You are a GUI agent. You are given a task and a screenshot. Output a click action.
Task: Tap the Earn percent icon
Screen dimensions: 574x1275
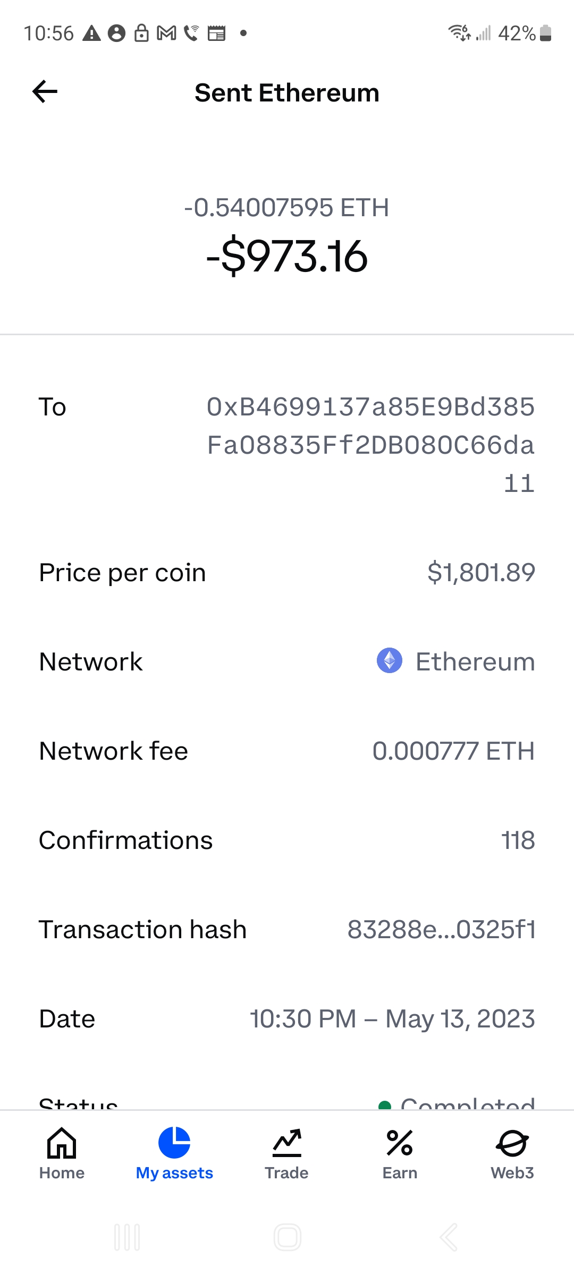[400, 1143]
